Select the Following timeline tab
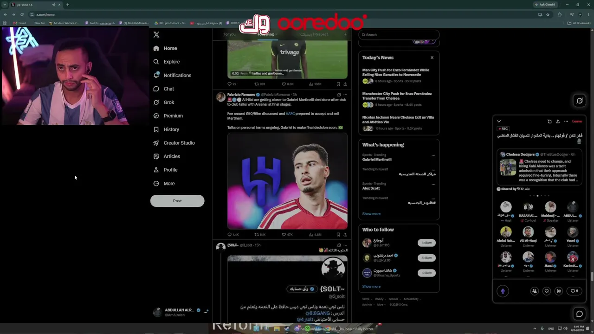 (x=266, y=34)
